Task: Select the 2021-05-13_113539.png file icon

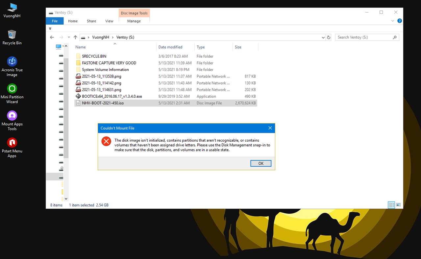Action: pyautogui.click(x=78, y=76)
